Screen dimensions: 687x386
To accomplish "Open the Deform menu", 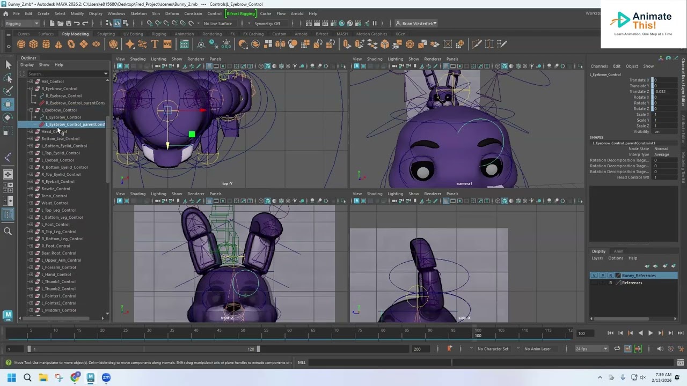I will pyautogui.click(x=172, y=13).
